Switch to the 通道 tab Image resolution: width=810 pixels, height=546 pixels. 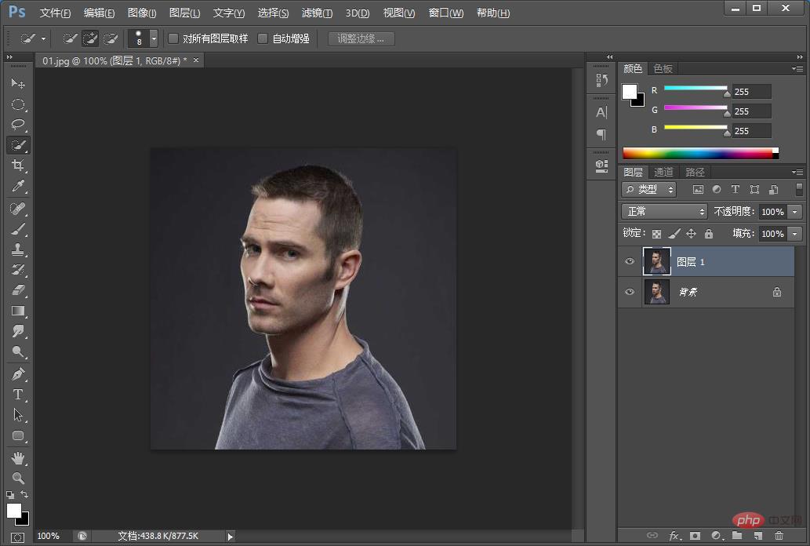pos(663,172)
